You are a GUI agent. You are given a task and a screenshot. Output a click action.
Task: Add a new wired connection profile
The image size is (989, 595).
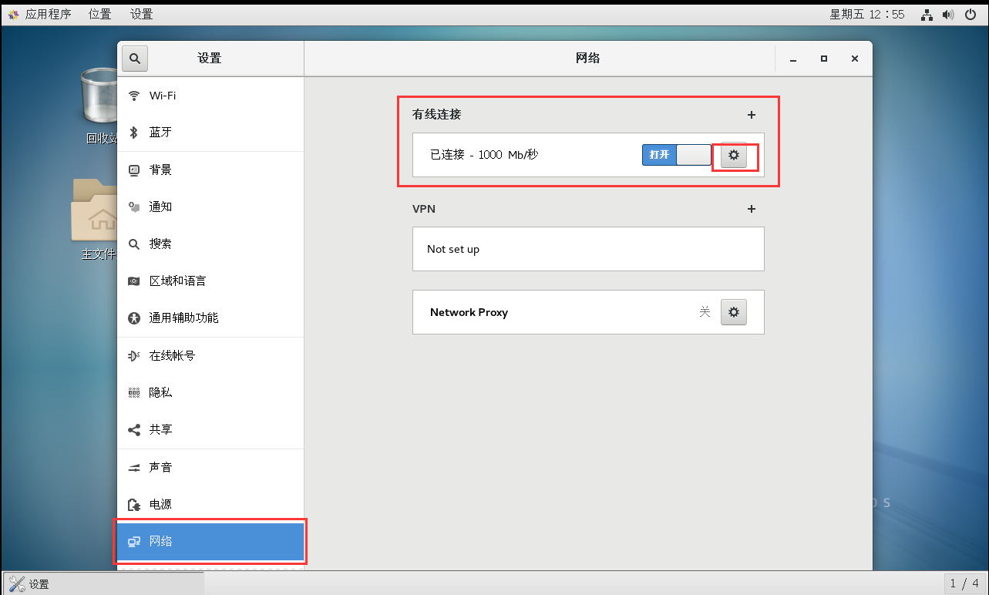point(752,115)
